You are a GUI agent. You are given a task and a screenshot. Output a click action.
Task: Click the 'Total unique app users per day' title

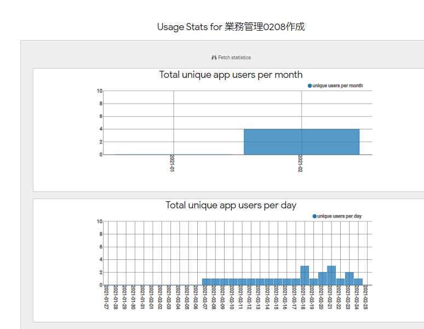231,205
